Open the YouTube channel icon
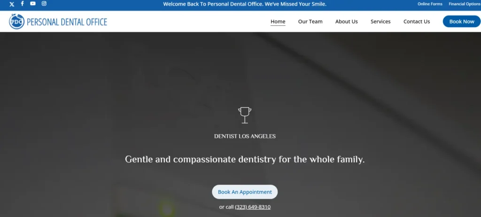Image resolution: width=481 pixels, height=217 pixels. pyautogui.click(x=33, y=4)
